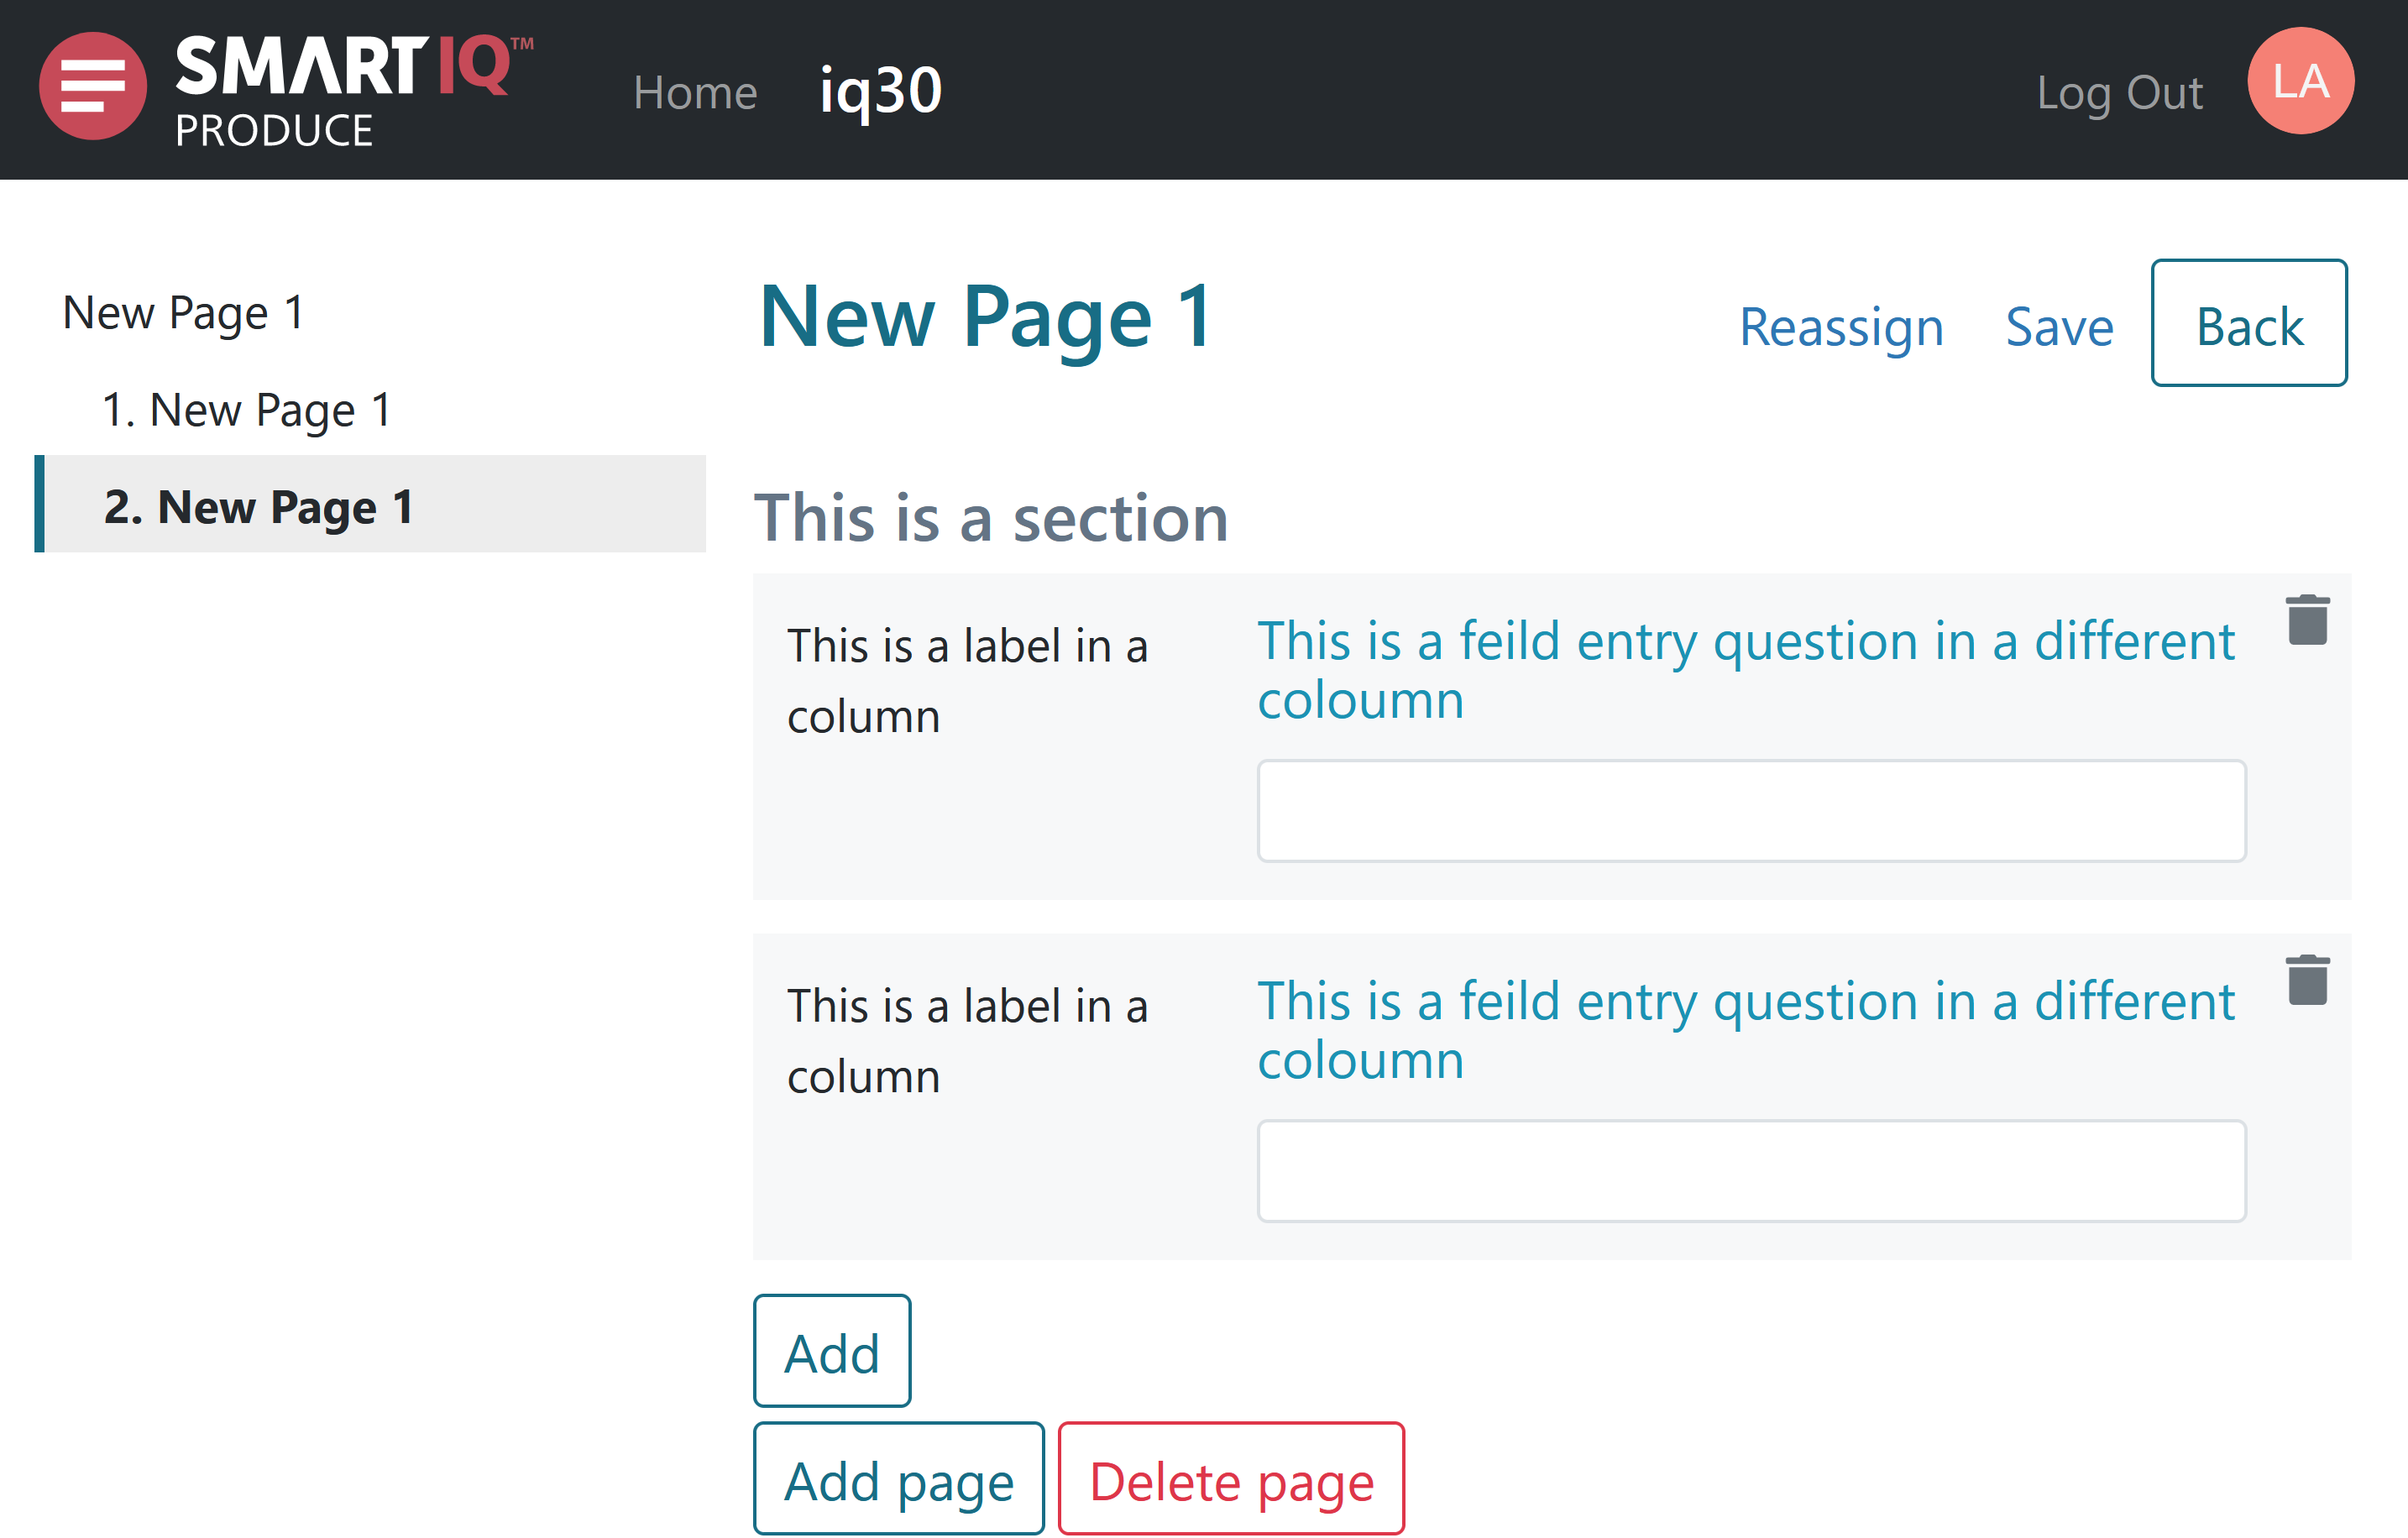Click the 'This is a section' heading

pyautogui.click(x=991, y=518)
